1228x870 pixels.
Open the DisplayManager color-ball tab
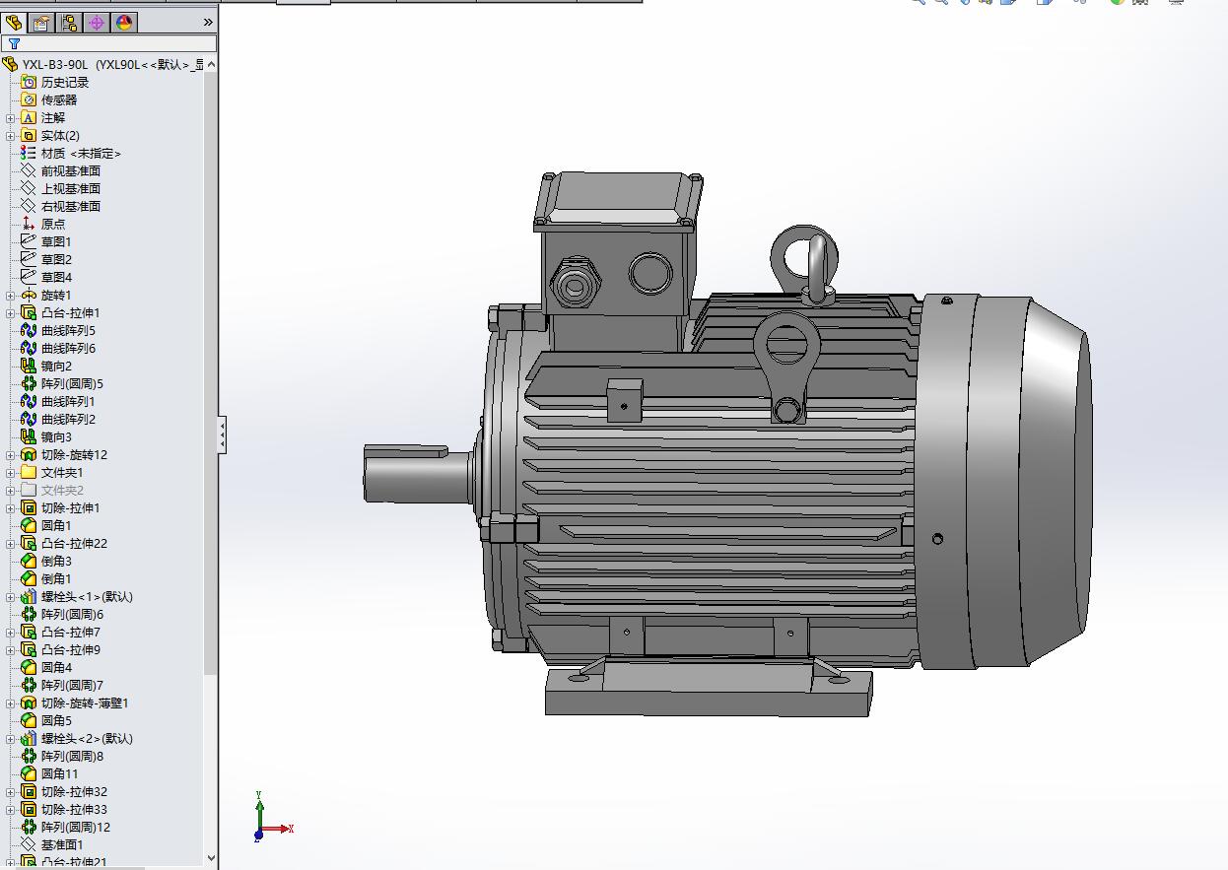click(124, 22)
